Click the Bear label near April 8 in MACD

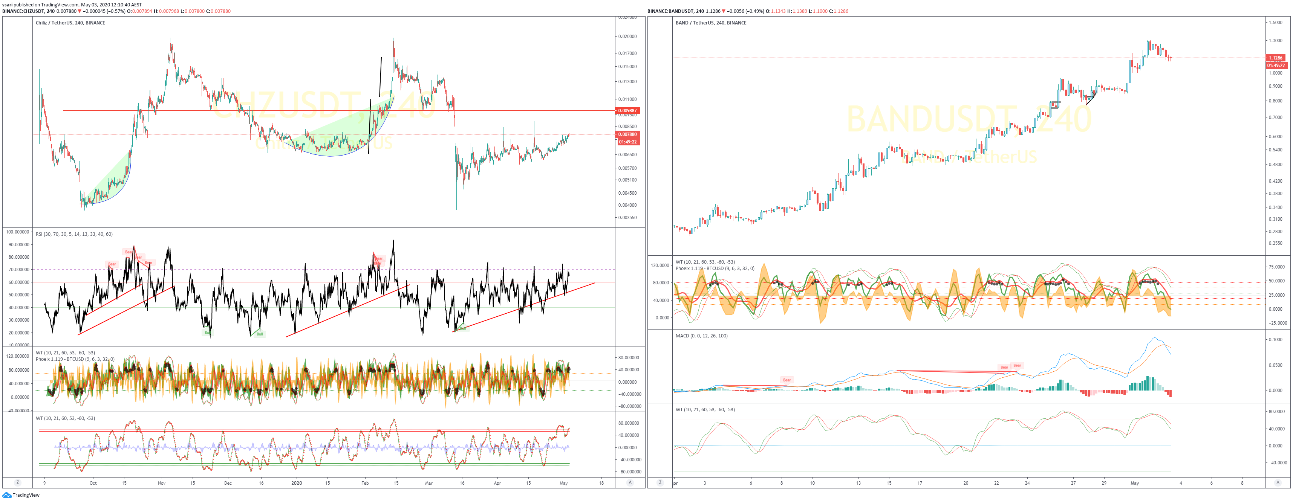coord(787,380)
